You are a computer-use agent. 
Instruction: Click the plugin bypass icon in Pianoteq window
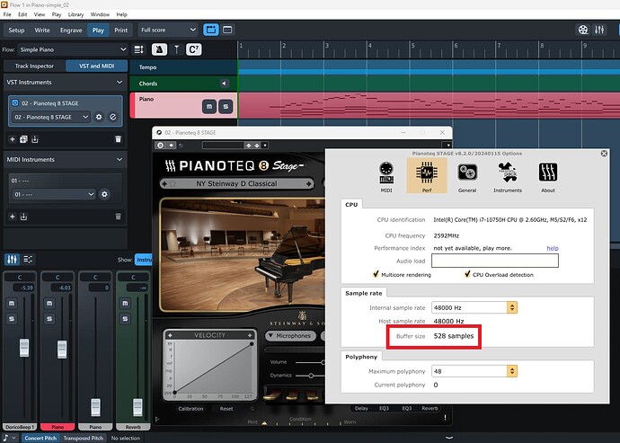click(x=160, y=146)
